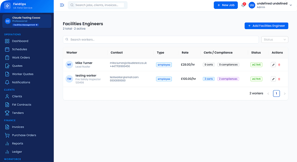The image size is (297, 162).
Task: Collapse sidebar with hamburger menu icon
Action: click(62, 5)
